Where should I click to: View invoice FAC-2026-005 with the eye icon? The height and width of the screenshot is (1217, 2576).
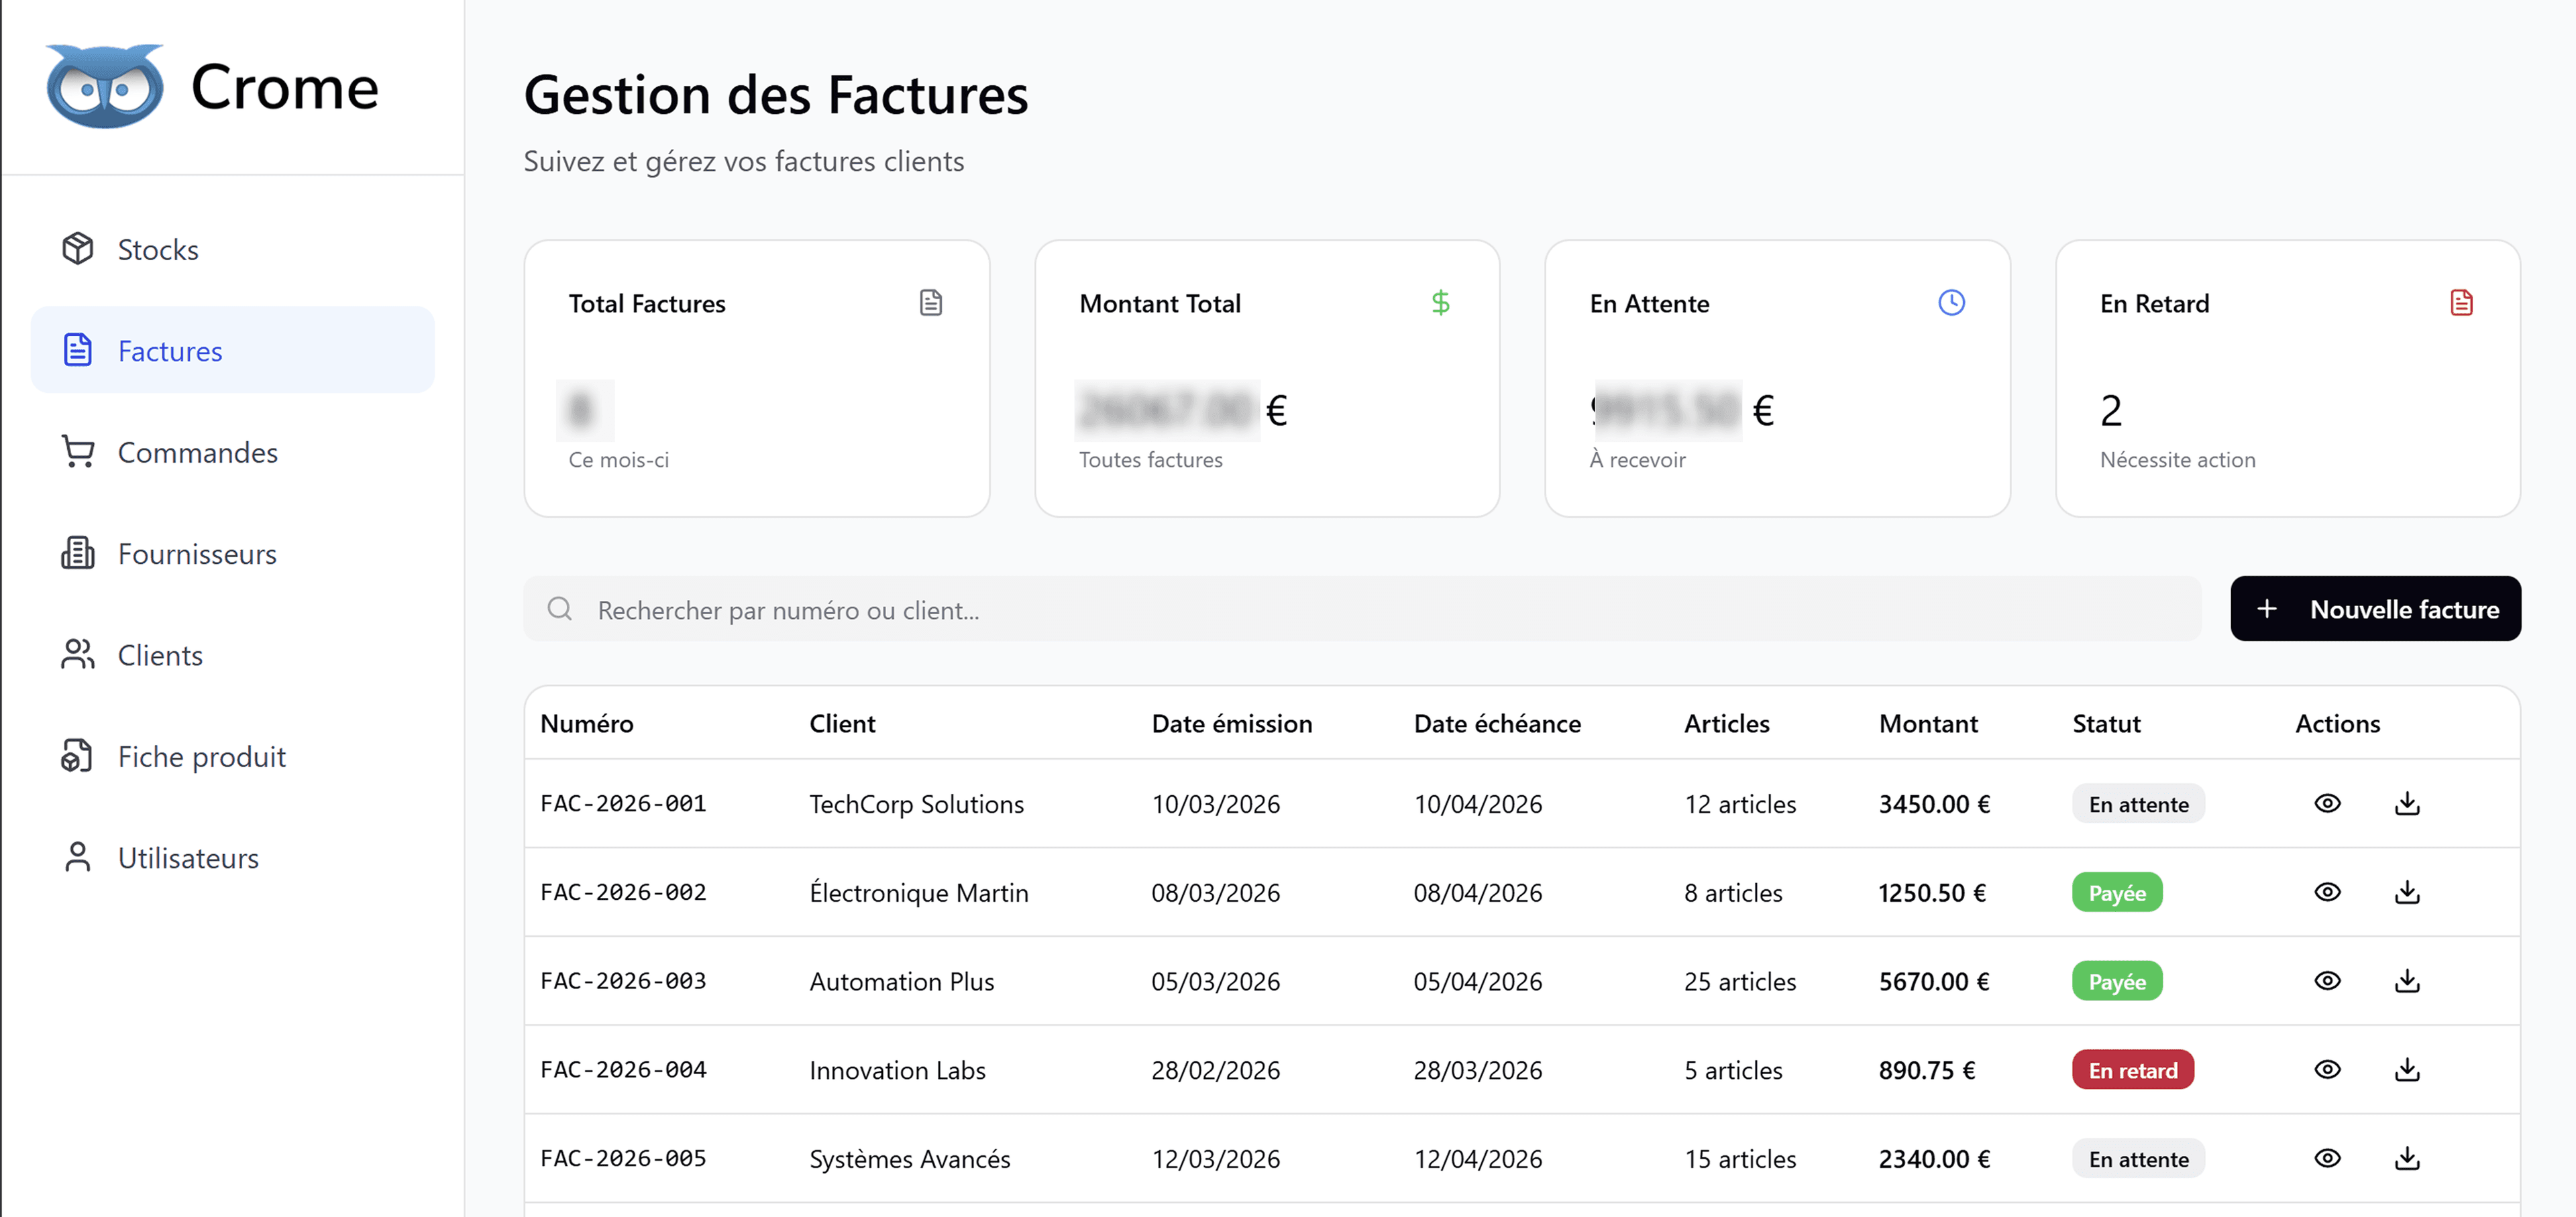coord(2327,1158)
